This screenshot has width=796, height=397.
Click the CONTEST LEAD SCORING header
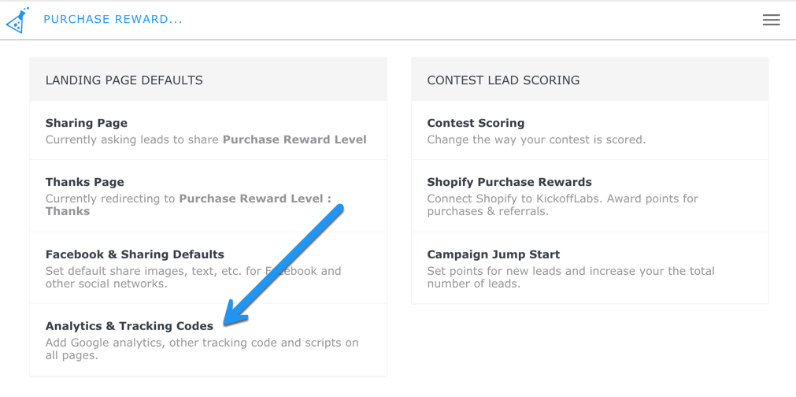(503, 80)
